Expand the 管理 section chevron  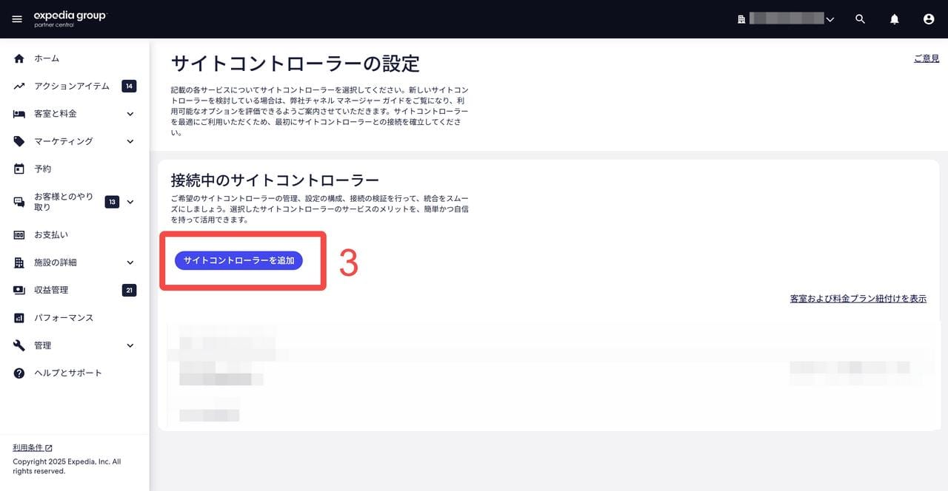coord(130,345)
